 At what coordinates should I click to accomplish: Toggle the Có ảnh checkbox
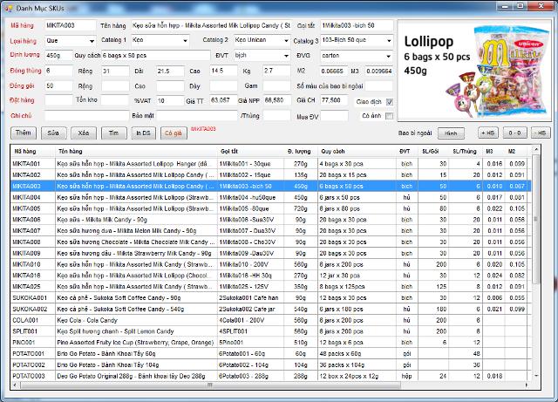pos(390,116)
